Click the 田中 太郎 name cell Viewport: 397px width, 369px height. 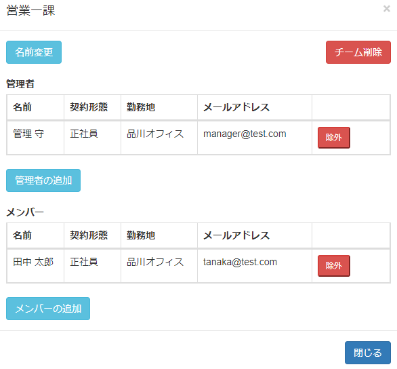pos(35,266)
